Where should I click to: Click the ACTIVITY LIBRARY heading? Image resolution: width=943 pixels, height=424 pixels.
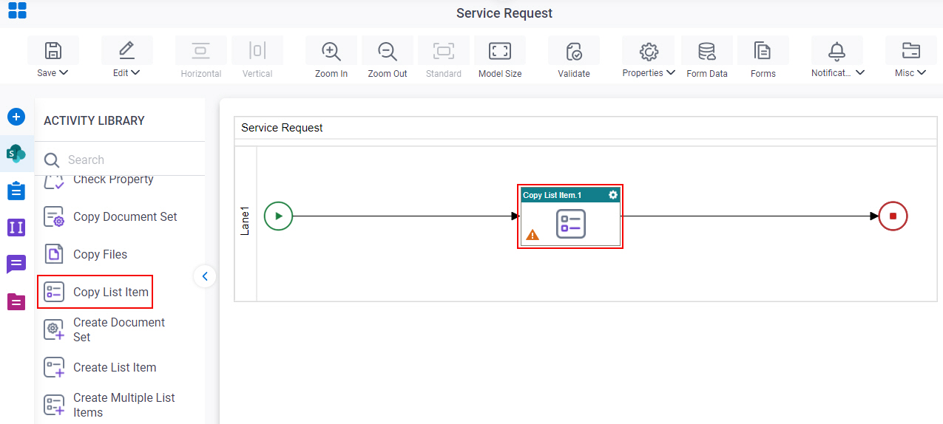[x=94, y=120]
